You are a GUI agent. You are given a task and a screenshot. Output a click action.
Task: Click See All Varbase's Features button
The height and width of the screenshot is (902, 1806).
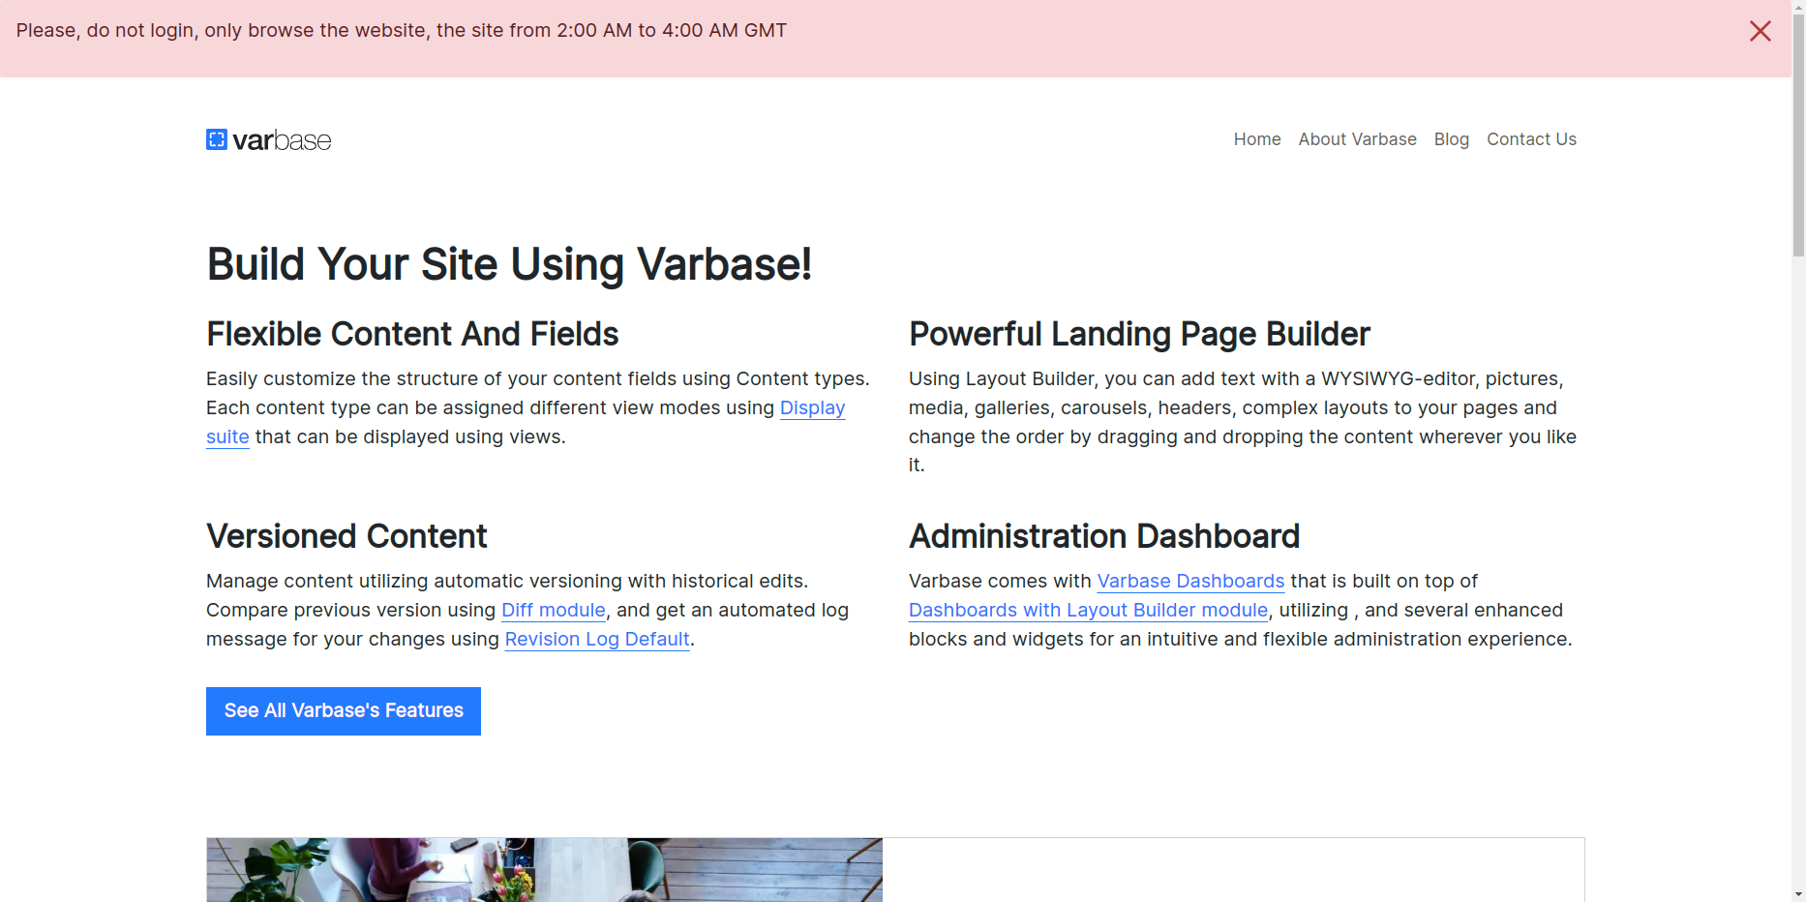(x=344, y=711)
